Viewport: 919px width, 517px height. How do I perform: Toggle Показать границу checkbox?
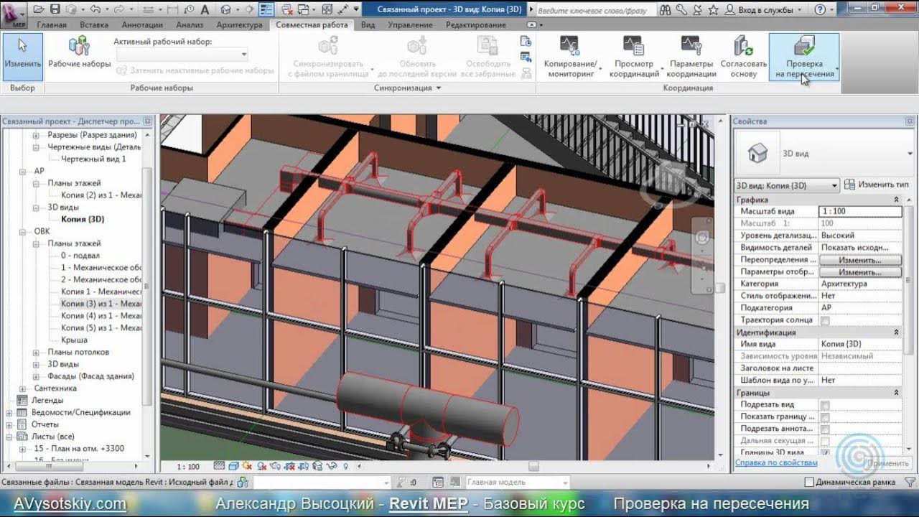[825, 417]
